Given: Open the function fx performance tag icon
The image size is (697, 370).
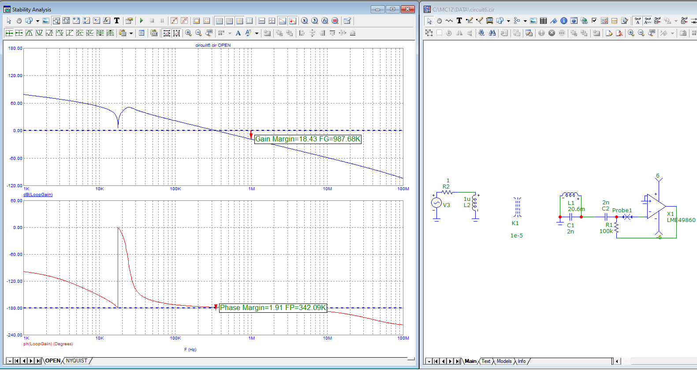Looking at the screenshot, I should click(x=107, y=21).
